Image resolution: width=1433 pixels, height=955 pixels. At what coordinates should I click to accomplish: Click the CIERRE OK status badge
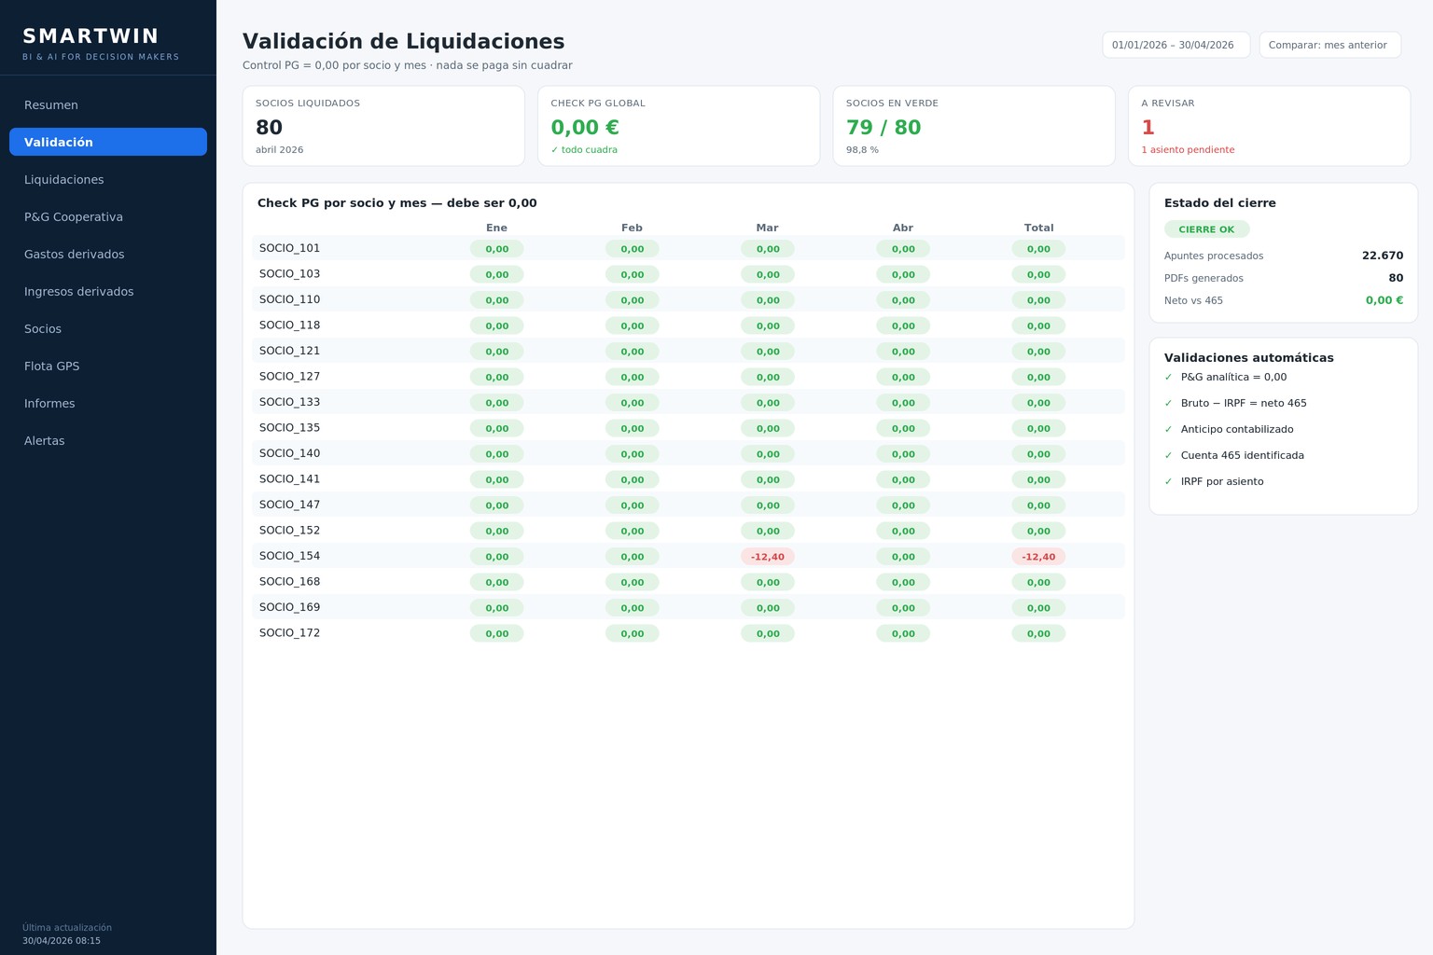coord(1206,229)
